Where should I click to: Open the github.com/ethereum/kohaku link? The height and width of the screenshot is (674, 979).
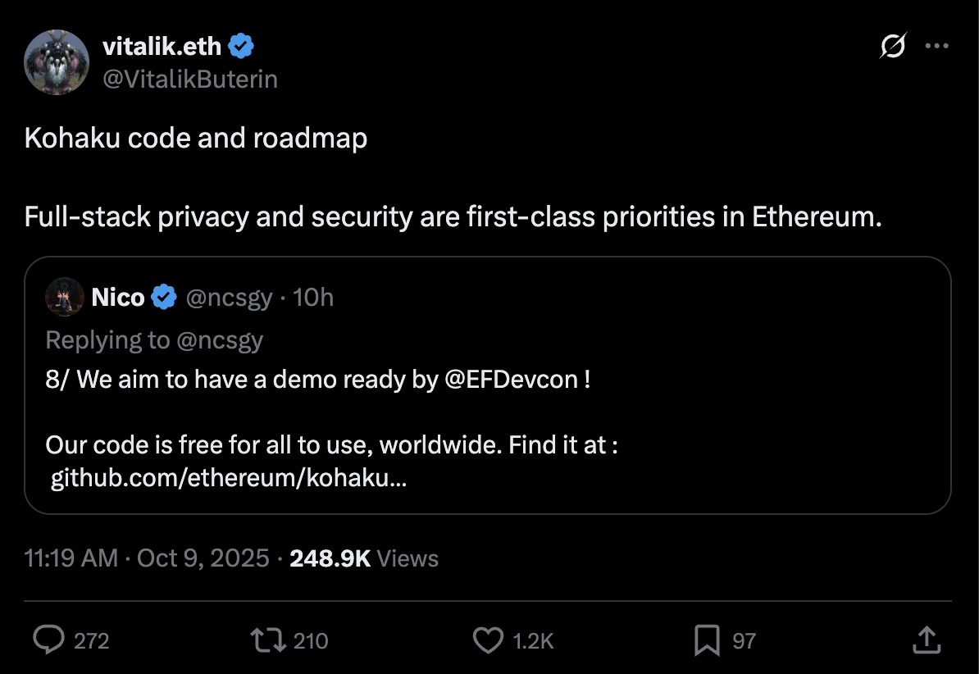click(x=229, y=478)
